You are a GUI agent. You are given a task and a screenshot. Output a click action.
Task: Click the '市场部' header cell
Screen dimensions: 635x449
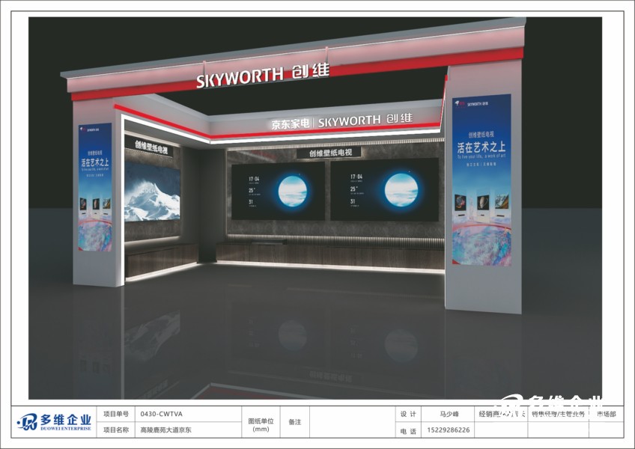(x=607, y=414)
